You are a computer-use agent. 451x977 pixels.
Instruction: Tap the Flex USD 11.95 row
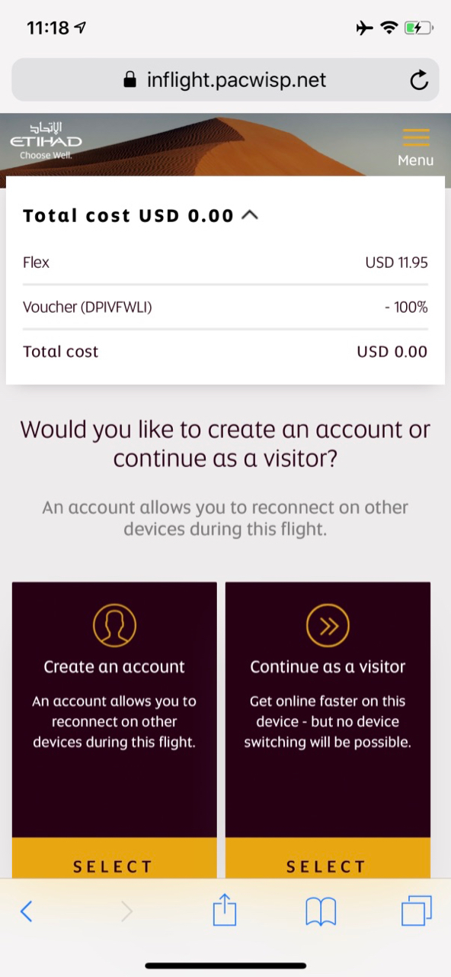pos(225,263)
